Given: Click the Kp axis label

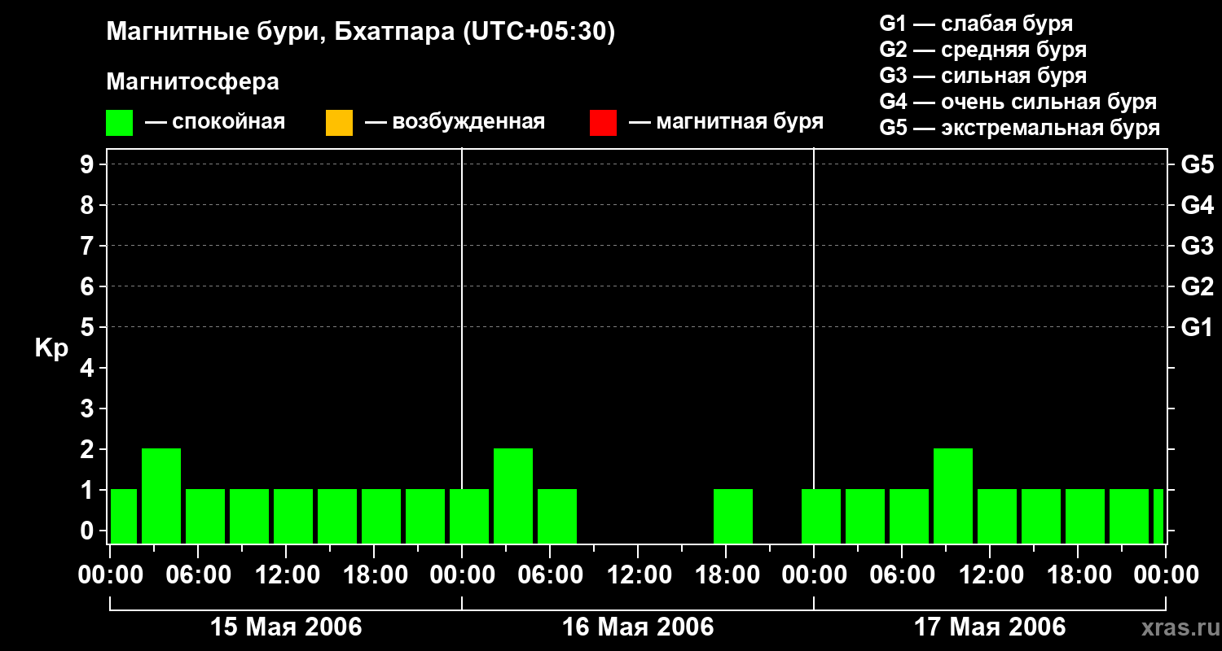Looking at the screenshot, I should point(51,348).
